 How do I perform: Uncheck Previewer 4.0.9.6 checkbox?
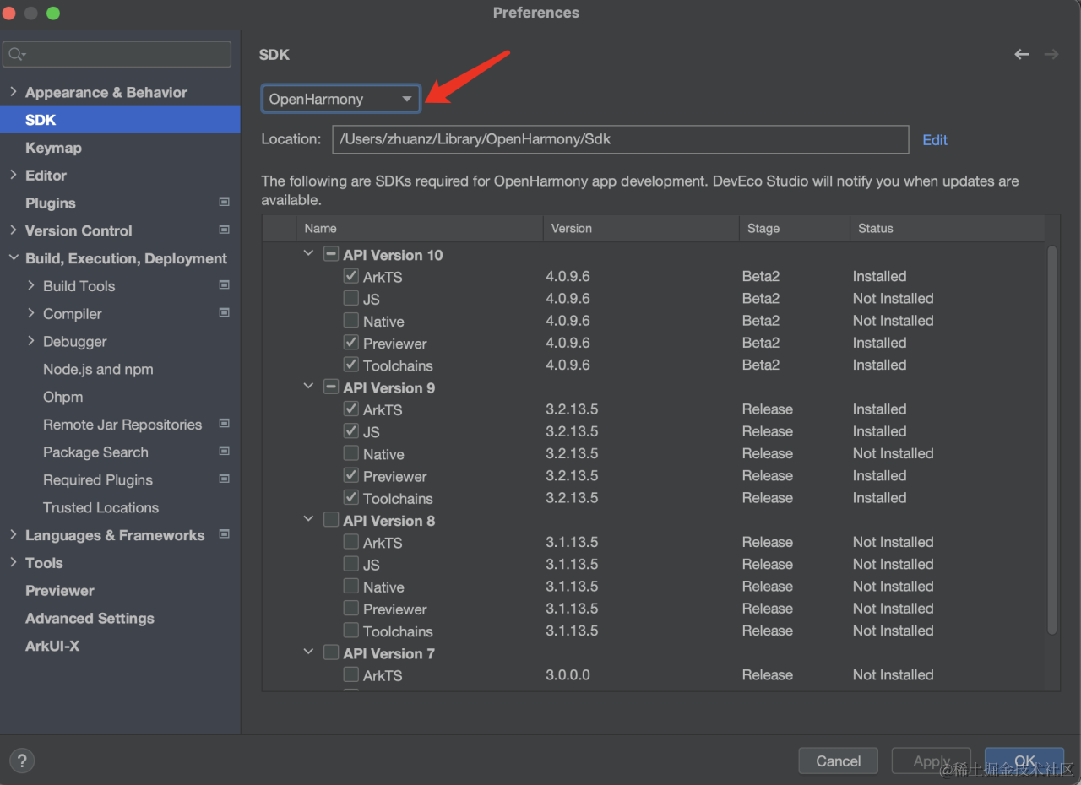[x=351, y=343]
